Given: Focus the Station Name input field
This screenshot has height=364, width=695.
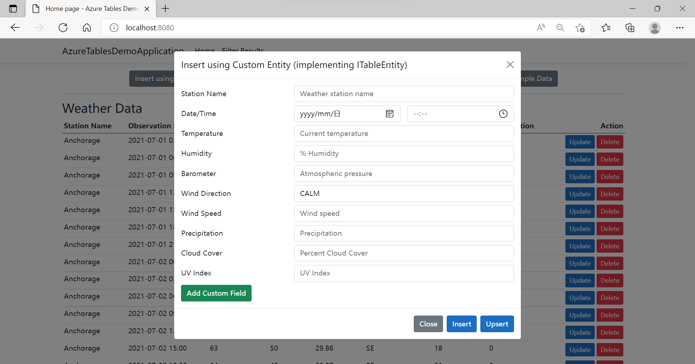Looking at the screenshot, I should (404, 94).
